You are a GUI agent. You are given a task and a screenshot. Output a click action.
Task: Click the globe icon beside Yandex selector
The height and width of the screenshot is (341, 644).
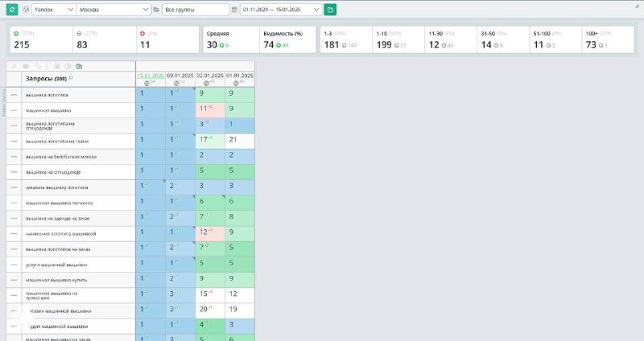26,10
